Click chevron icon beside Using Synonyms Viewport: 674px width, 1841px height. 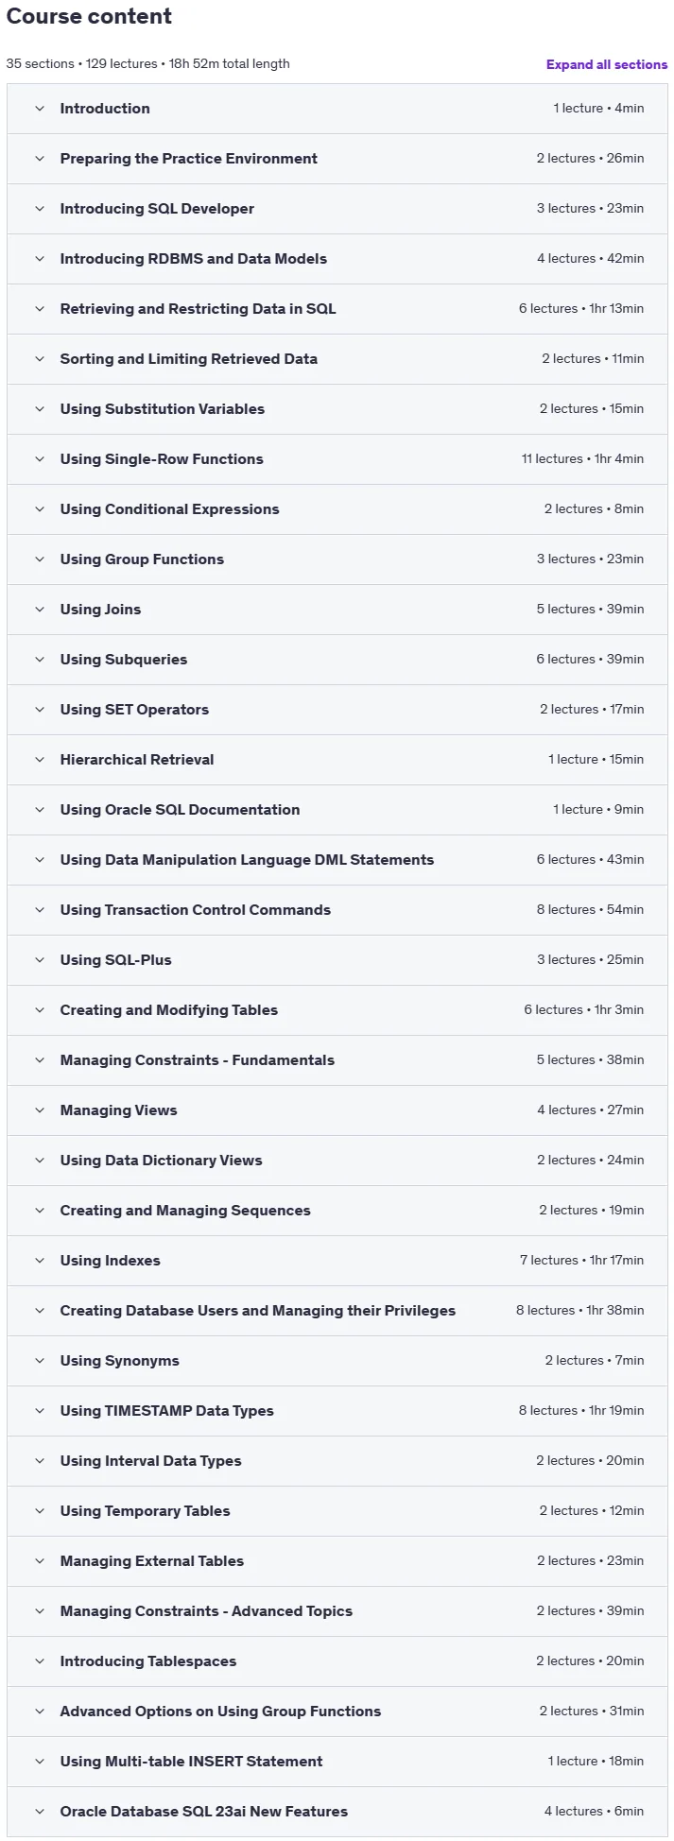point(40,1361)
